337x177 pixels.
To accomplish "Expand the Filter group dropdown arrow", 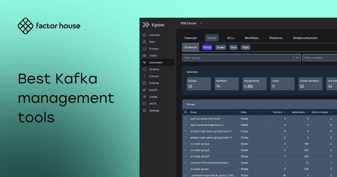I will 297,58.
